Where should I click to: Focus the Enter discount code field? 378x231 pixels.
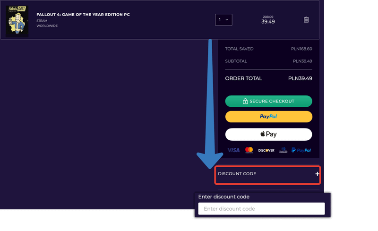[261, 209]
